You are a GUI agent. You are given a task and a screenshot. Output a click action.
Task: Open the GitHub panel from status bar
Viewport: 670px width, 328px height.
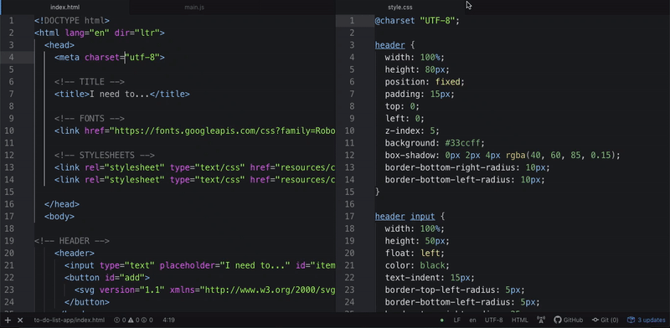pos(569,320)
